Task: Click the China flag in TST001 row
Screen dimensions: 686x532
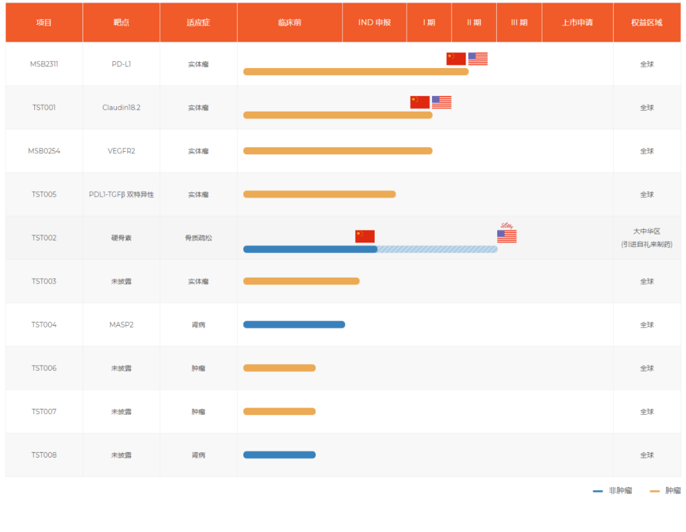Action: pos(420,102)
